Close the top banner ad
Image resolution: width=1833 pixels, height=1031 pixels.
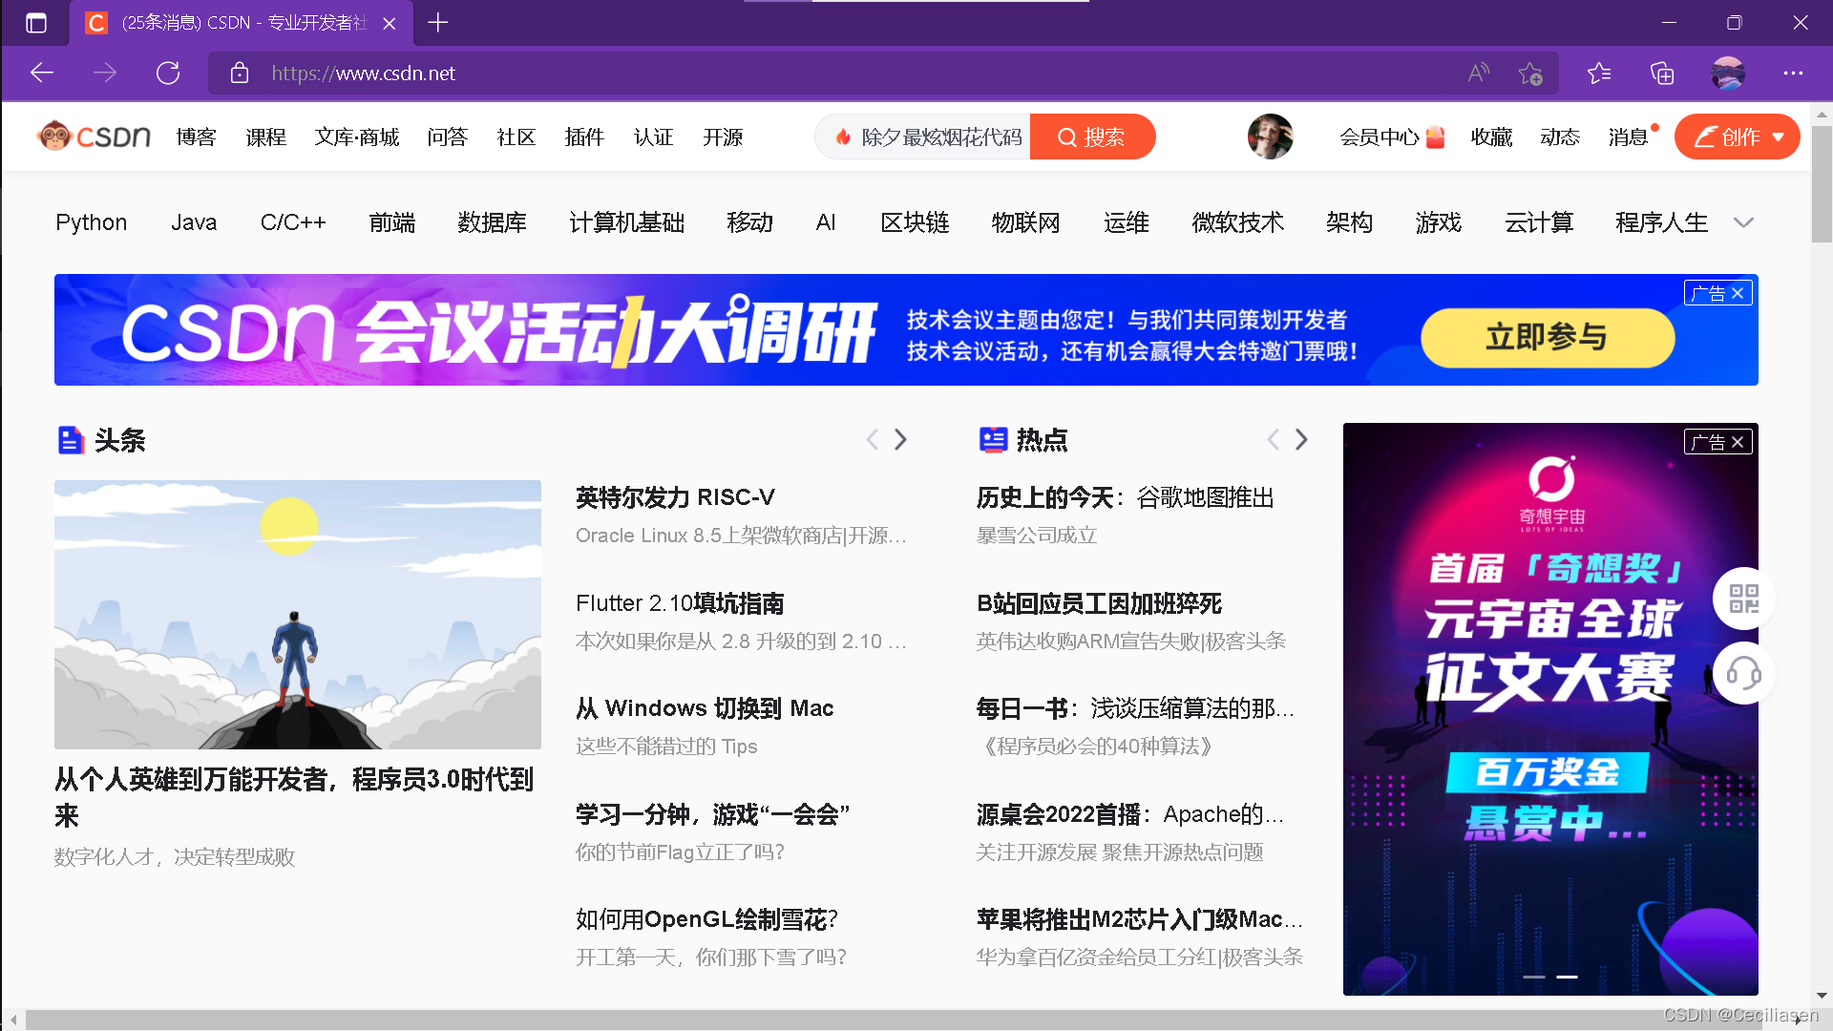point(1738,293)
